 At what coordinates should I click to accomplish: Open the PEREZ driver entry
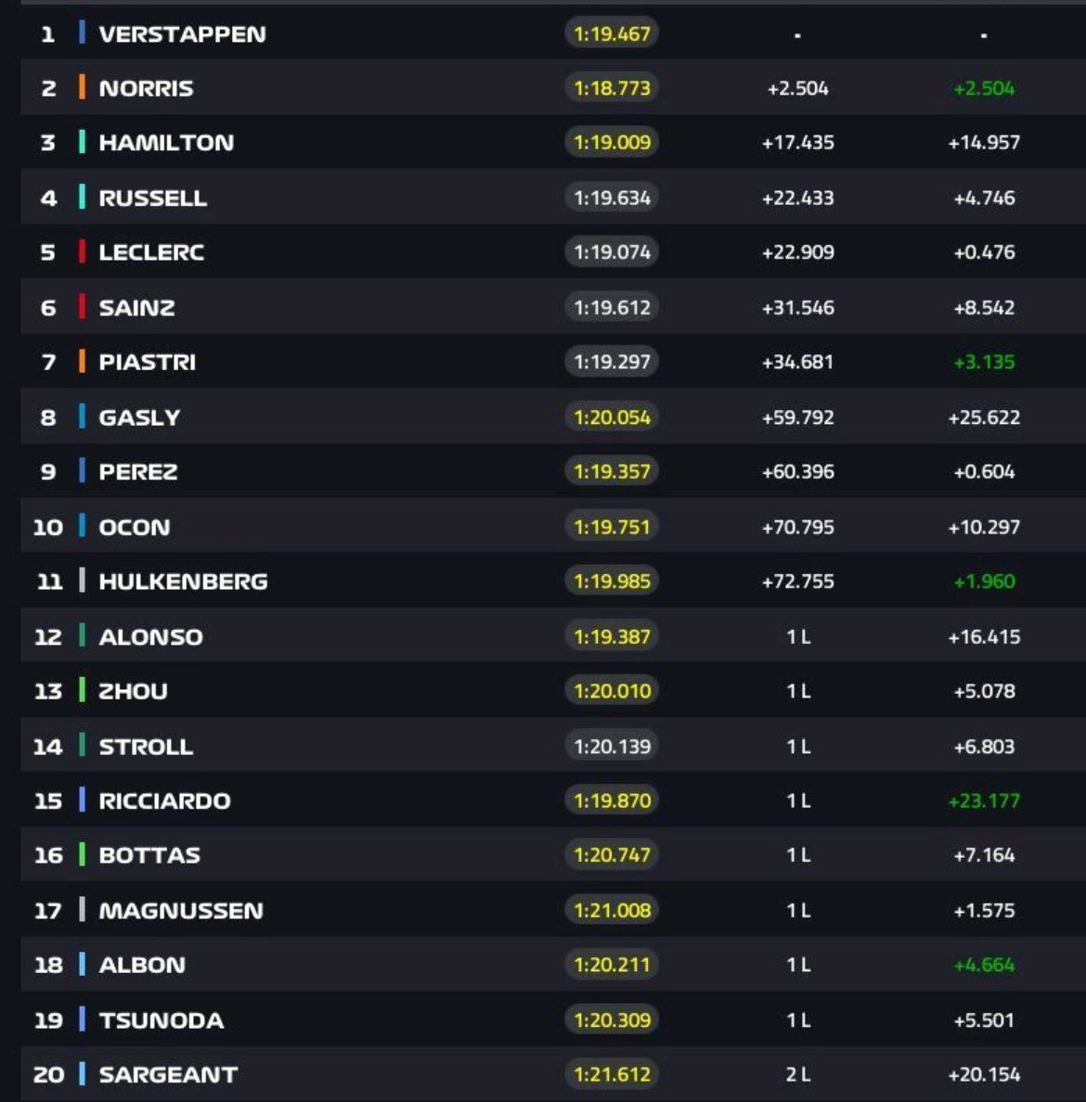553,471
